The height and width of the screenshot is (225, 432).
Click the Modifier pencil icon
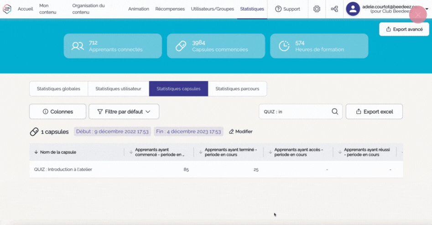231,131
